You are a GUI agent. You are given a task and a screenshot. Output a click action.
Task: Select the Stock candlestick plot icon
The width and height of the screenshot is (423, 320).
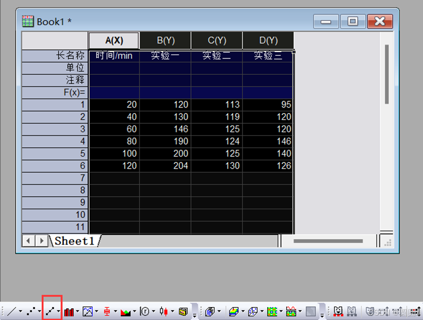click(x=164, y=311)
